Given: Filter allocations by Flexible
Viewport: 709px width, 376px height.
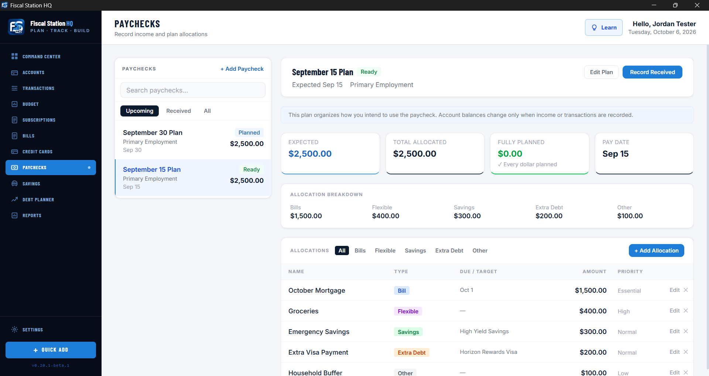Looking at the screenshot, I should (385, 251).
